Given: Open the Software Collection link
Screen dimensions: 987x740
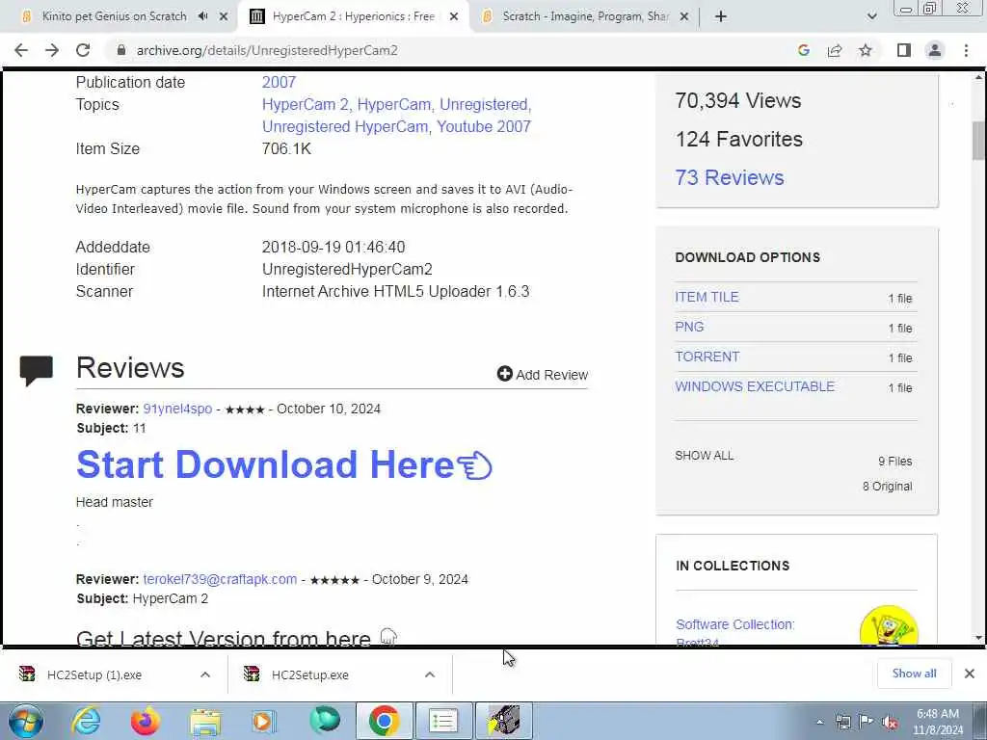Looking at the screenshot, I should (x=734, y=624).
